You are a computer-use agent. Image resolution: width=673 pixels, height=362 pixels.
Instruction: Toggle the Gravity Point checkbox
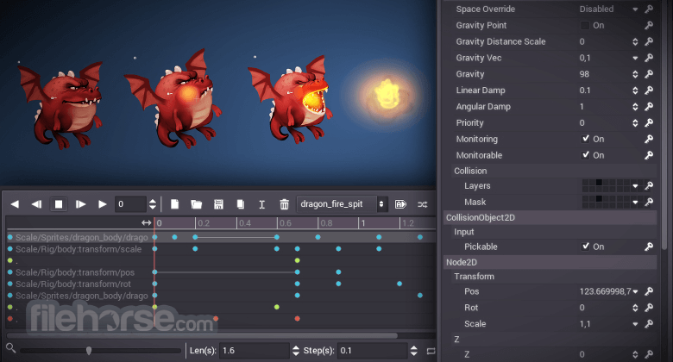tap(585, 25)
